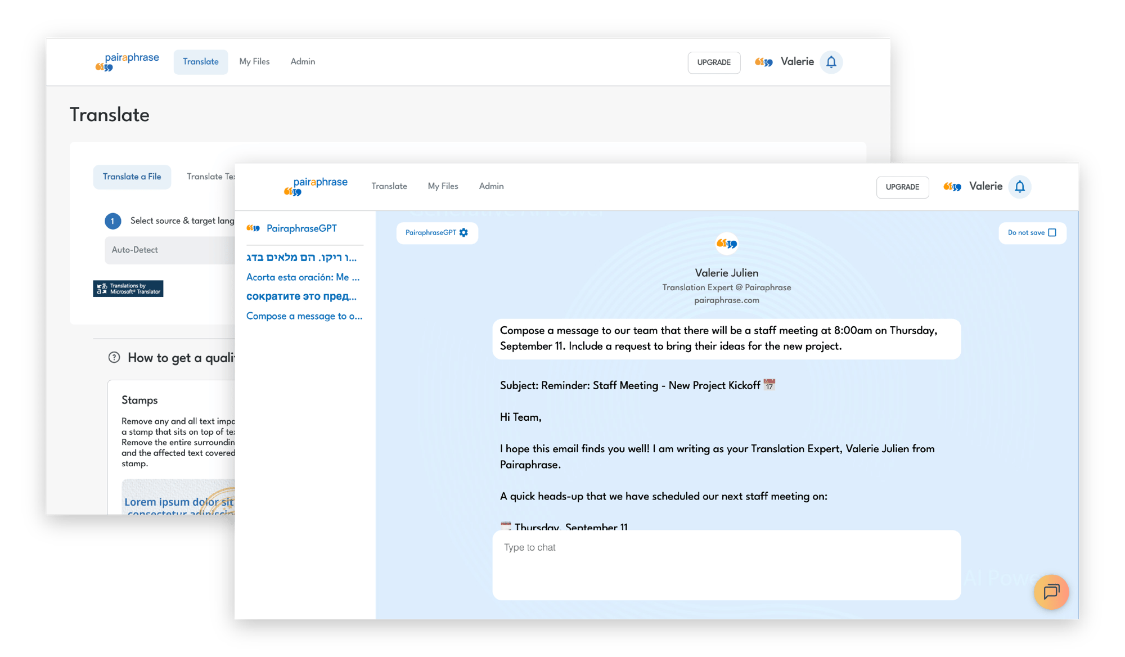Open the Acorta esta oración chat history

click(x=303, y=277)
